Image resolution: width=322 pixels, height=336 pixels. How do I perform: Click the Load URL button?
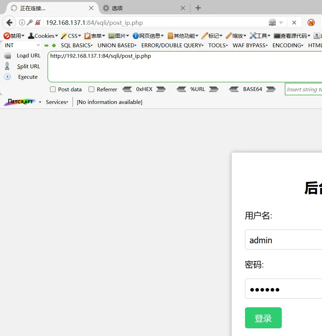point(28,56)
